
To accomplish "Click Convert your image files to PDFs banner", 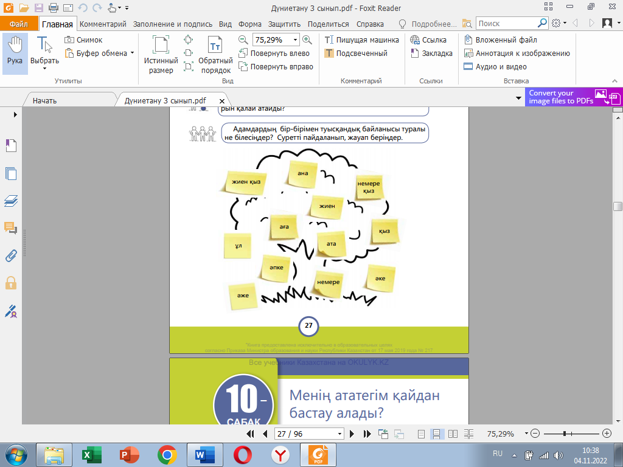I will click(574, 97).
